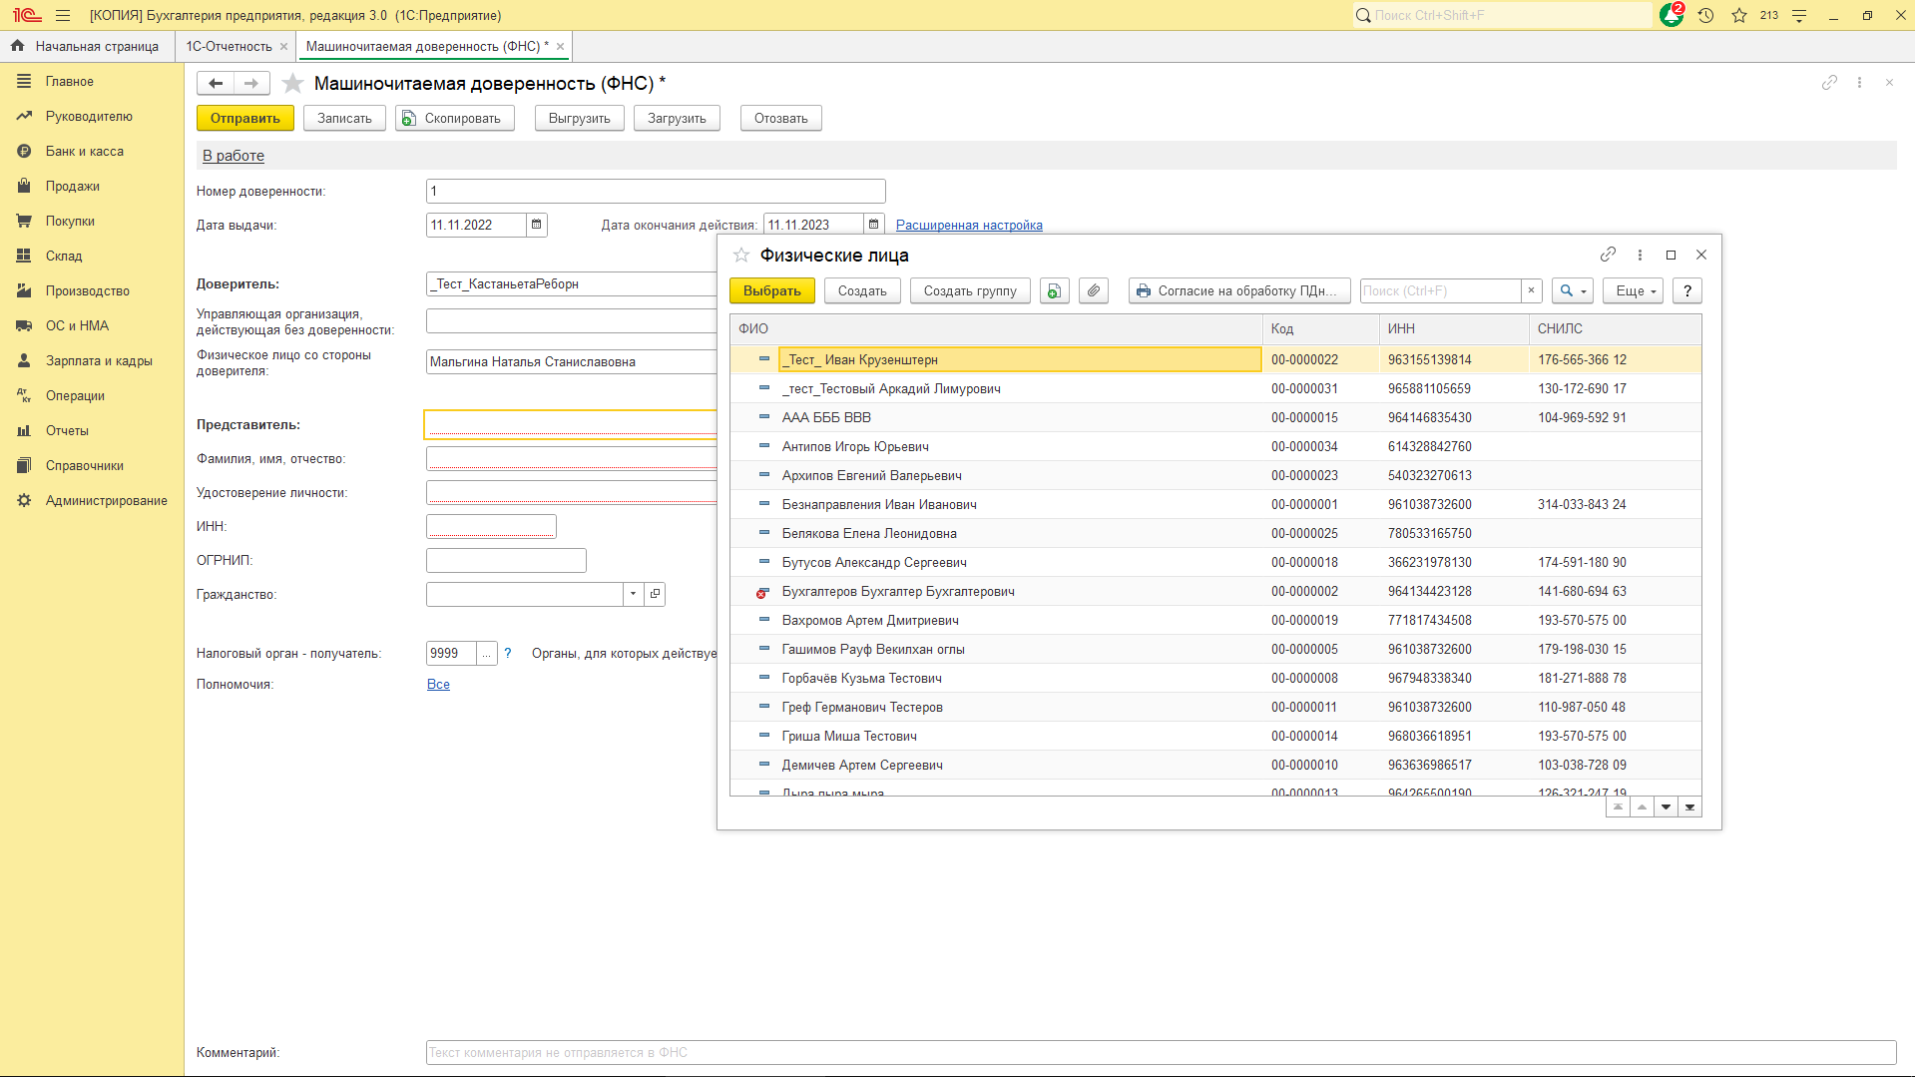
Task: Open calendar for Дата окончания действия
Action: coord(874,225)
